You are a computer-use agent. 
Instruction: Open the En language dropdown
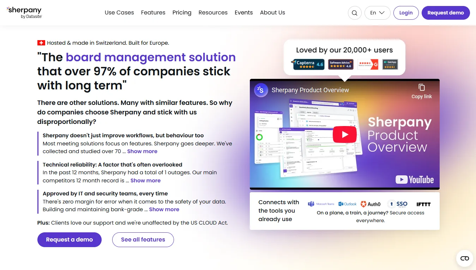coord(377,13)
